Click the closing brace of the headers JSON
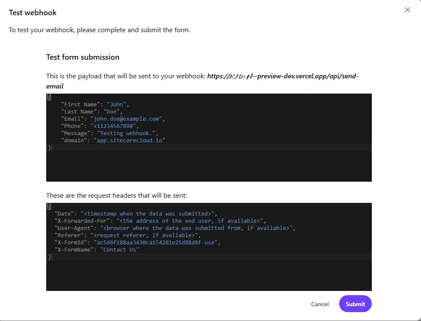The image size is (421, 321). pos(50,257)
